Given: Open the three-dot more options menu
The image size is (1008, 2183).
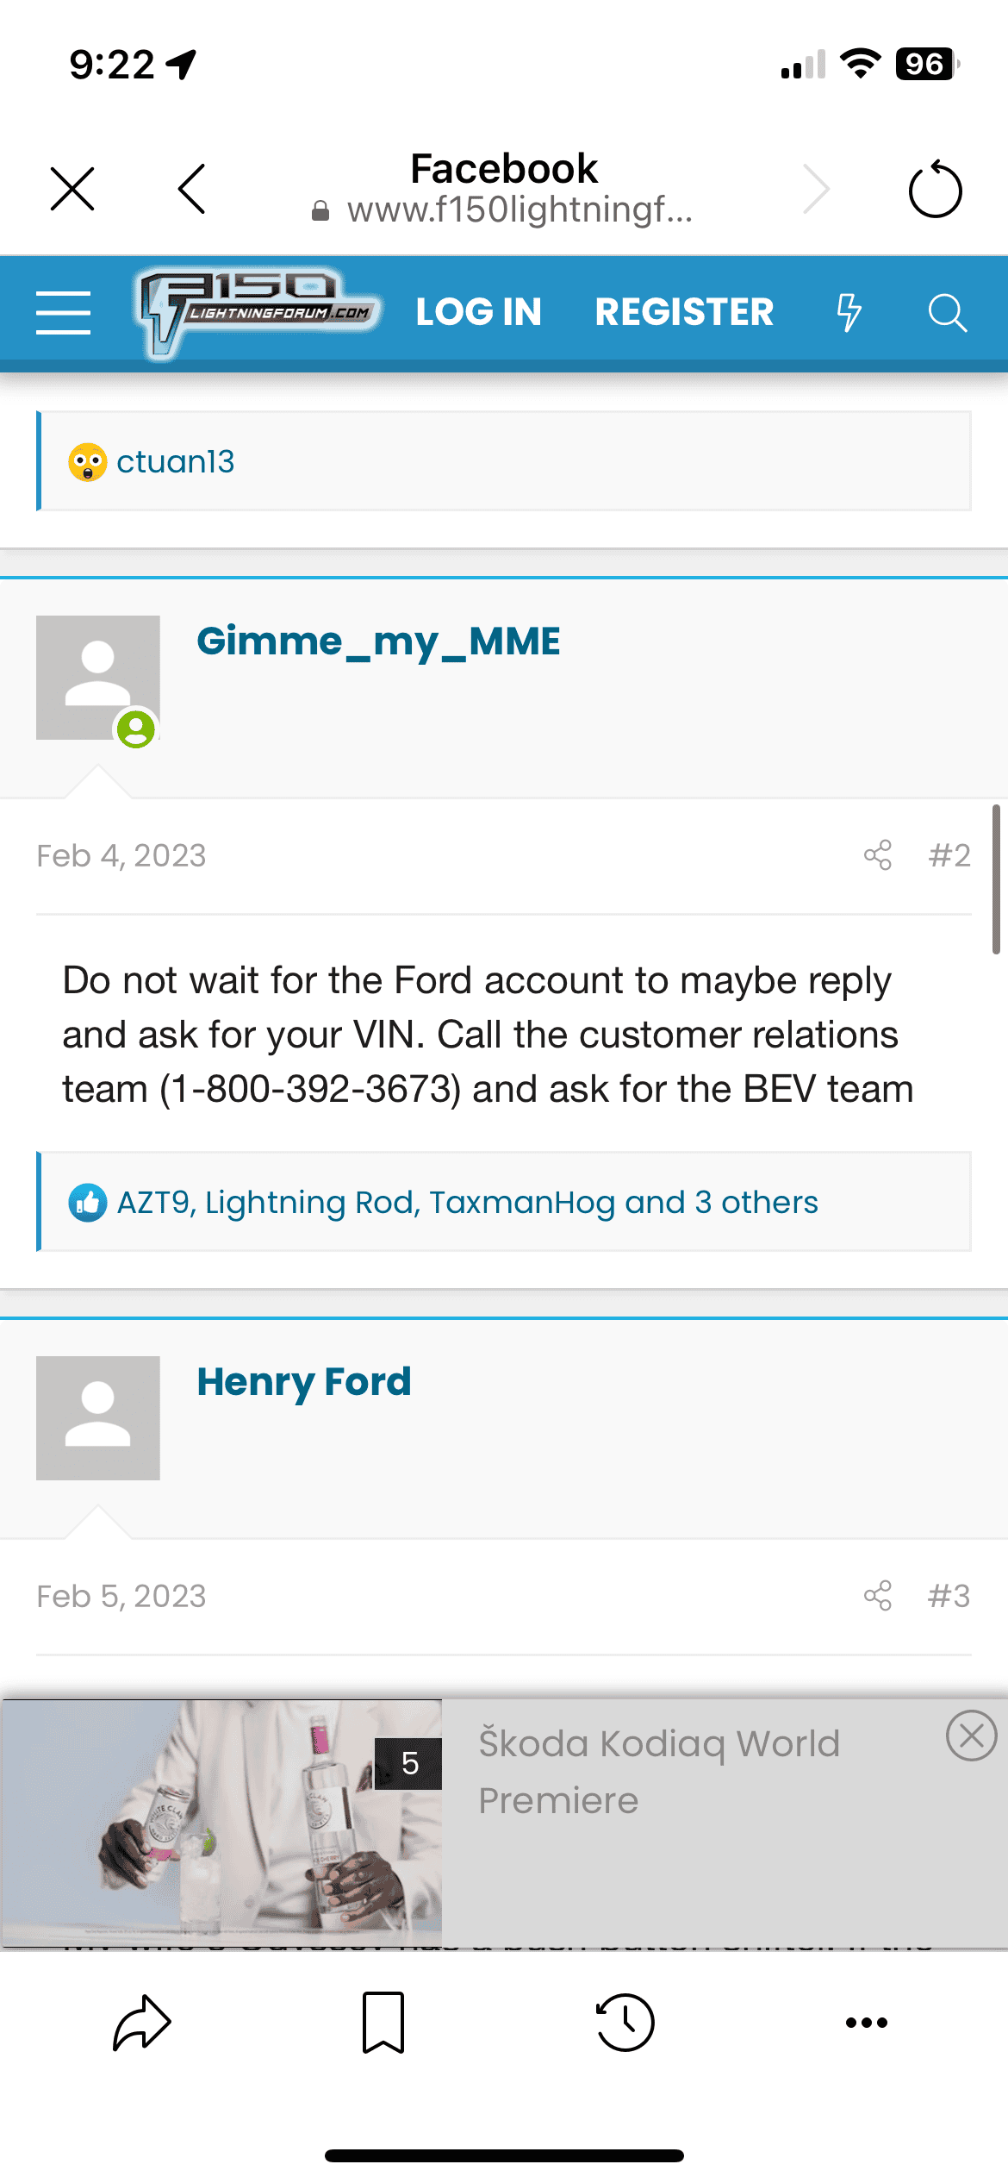Looking at the screenshot, I should (867, 2022).
